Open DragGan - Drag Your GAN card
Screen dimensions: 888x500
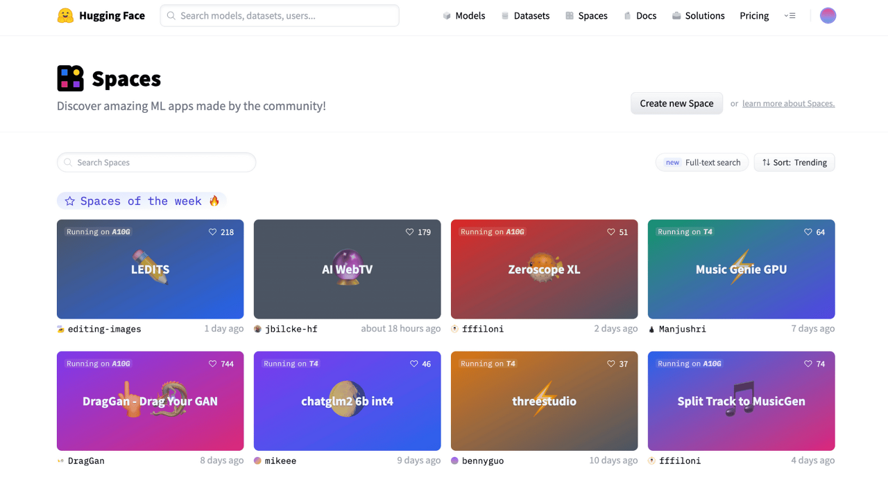pos(150,401)
